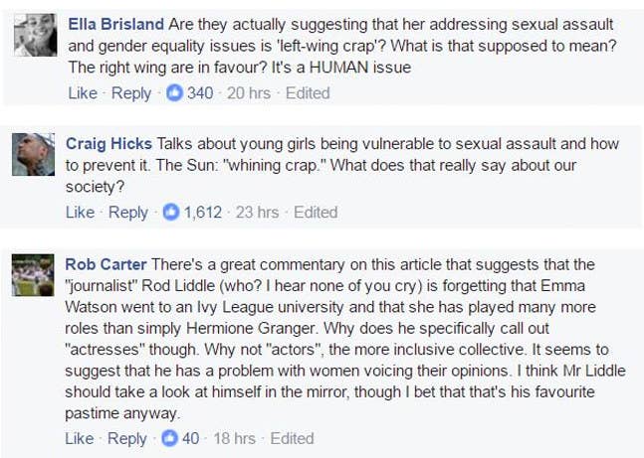Open Rob Carter's profile picture
The image size is (644, 458).
coord(33,275)
